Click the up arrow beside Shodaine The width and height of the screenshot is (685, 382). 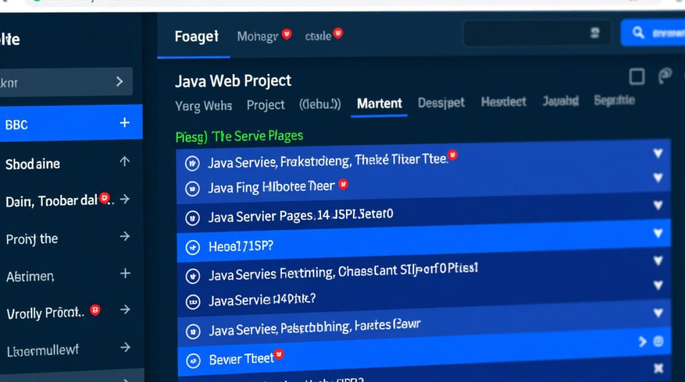click(x=124, y=161)
